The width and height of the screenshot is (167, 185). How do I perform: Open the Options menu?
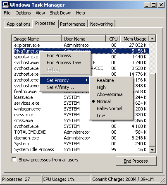pos(23,13)
